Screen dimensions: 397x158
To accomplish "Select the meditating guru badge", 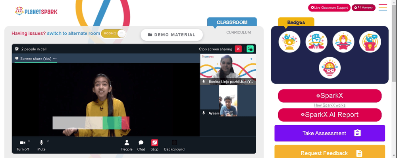I will click(343, 42).
